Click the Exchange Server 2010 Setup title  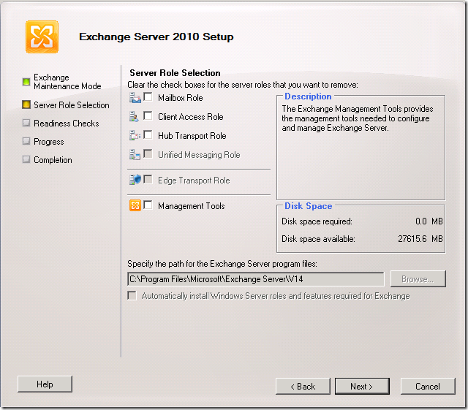click(x=156, y=37)
